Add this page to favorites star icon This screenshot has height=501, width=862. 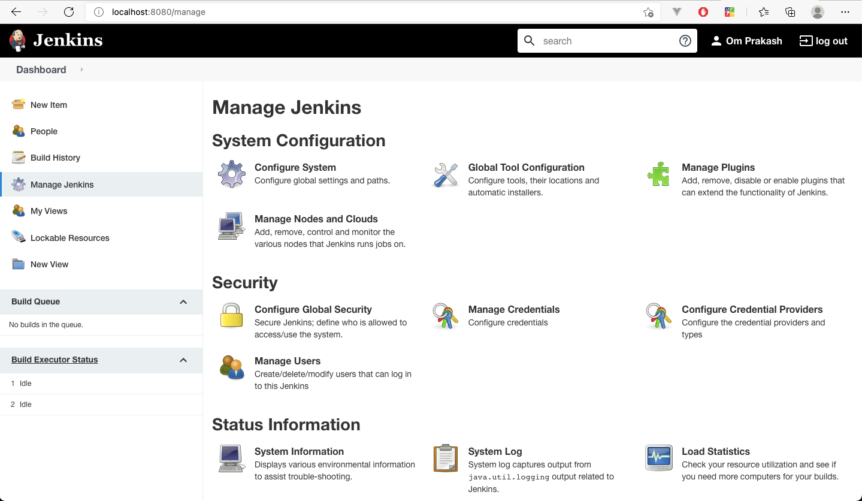tap(648, 12)
